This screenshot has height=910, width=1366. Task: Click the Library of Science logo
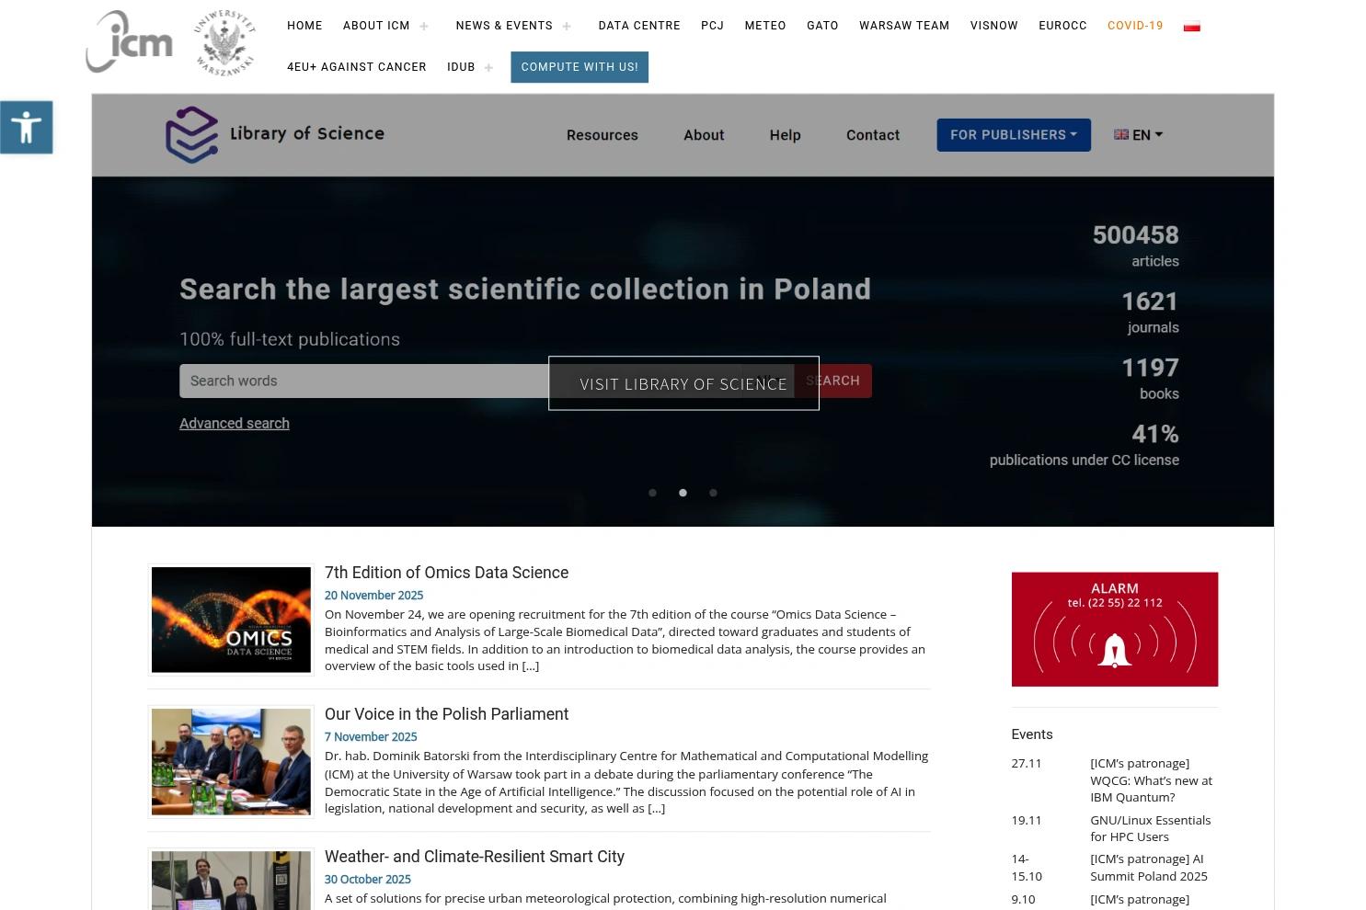274,134
